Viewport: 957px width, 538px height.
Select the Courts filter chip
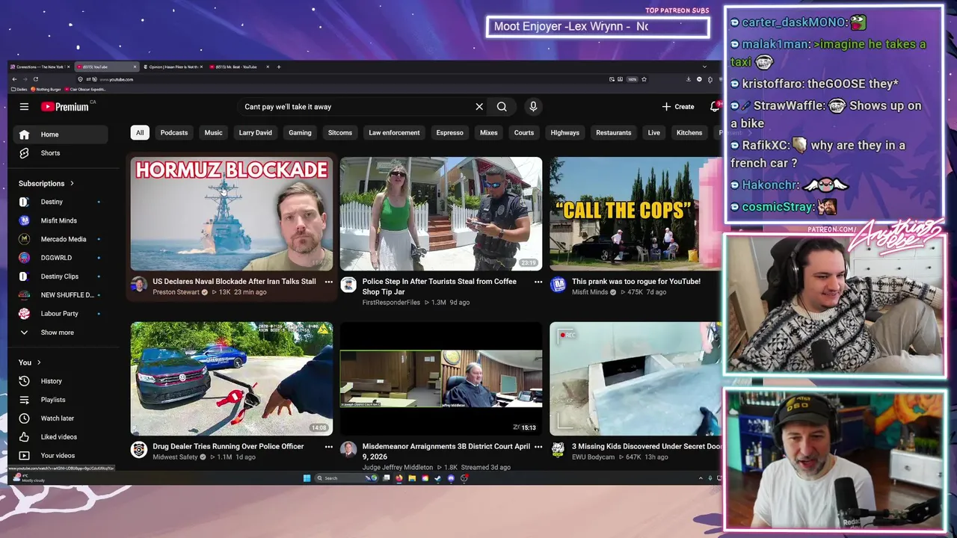click(523, 132)
